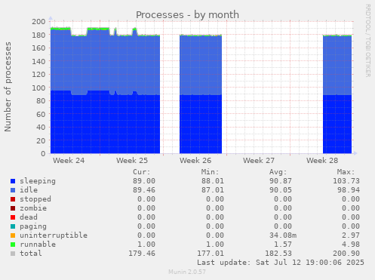
Task: Click total average value 182.53
Action: (x=278, y=254)
